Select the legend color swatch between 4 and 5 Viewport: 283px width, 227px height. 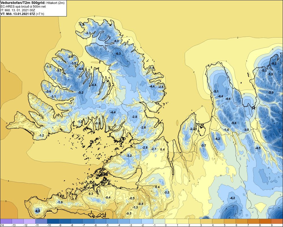tap(218, 221)
